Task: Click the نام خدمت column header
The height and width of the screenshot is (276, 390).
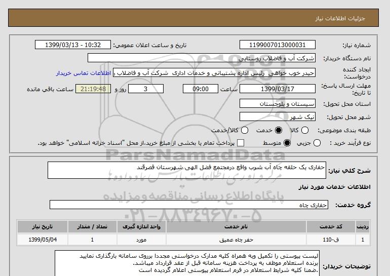Action: point(236,226)
